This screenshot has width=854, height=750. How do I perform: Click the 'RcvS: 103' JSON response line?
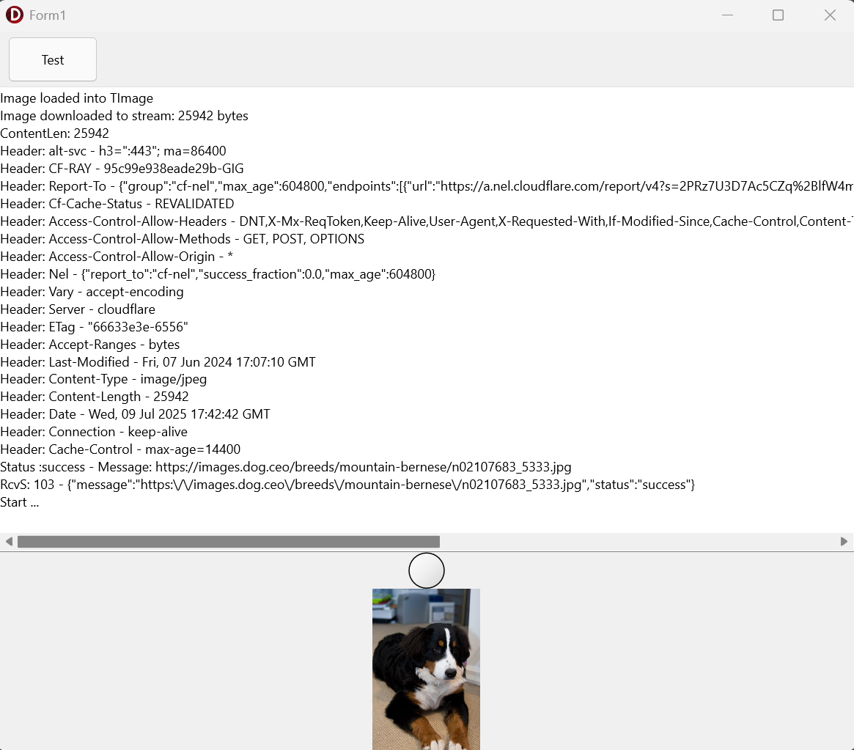pyautogui.click(x=347, y=484)
